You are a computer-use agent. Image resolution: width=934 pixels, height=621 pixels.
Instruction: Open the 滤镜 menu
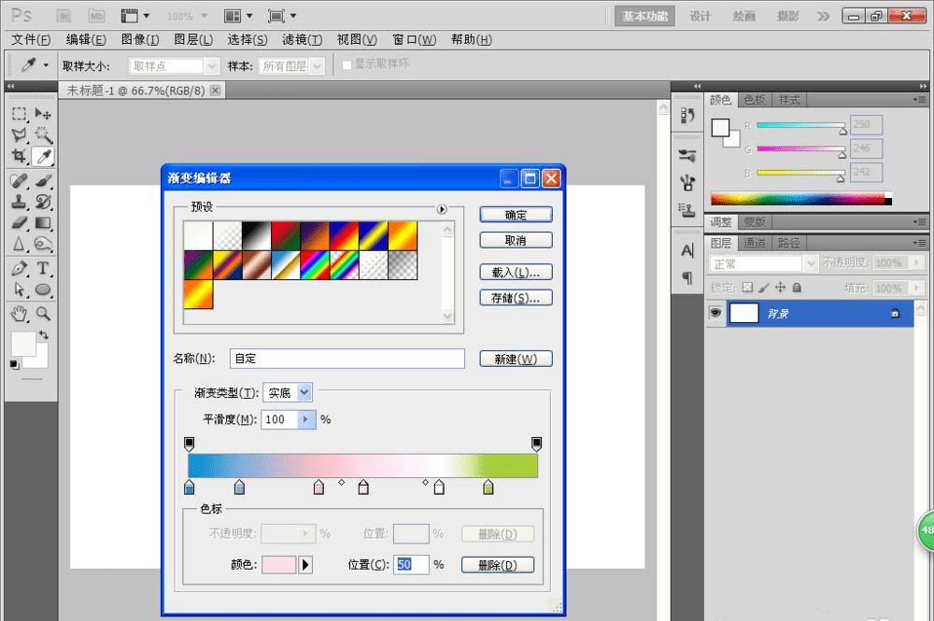point(302,40)
